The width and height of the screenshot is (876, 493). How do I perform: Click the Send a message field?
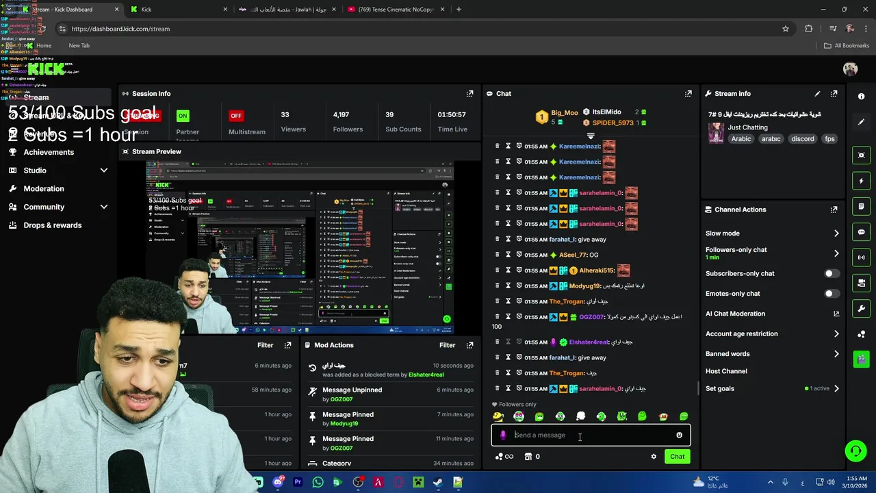[591, 435]
